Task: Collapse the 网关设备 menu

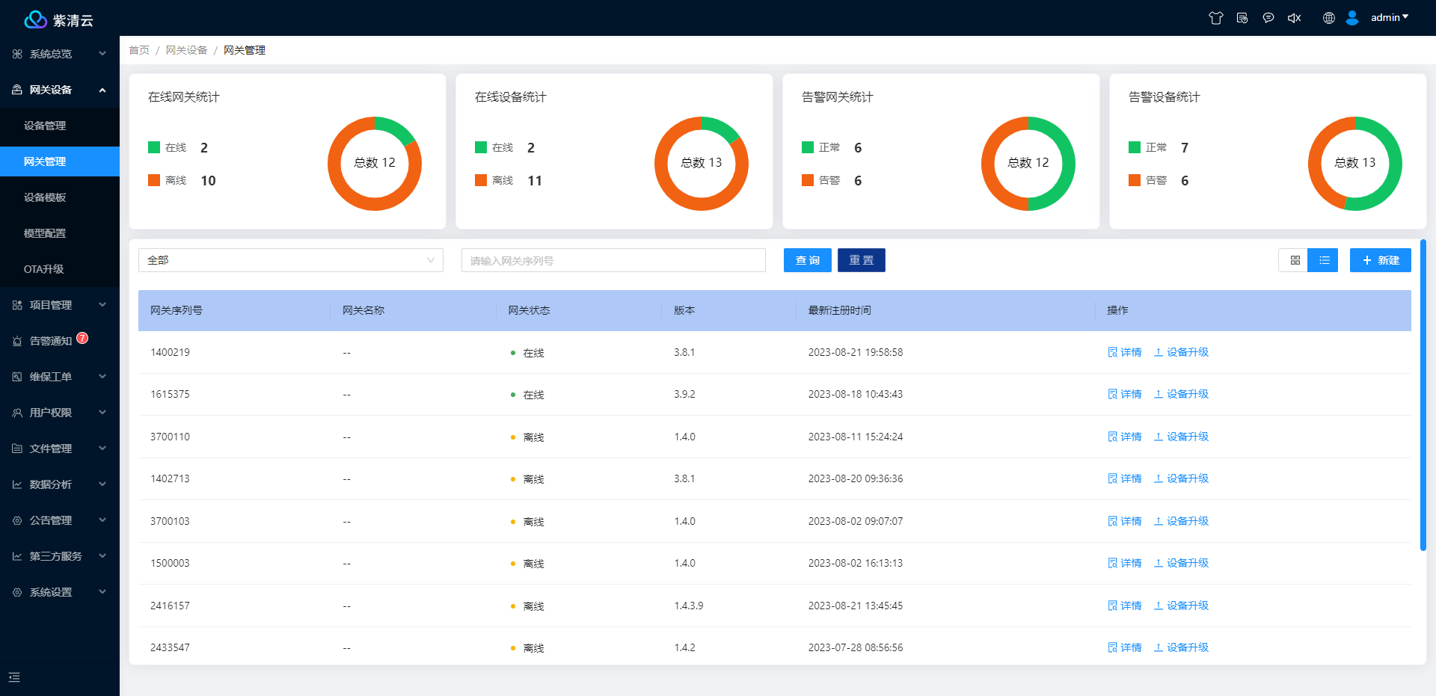Action: [x=60, y=90]
